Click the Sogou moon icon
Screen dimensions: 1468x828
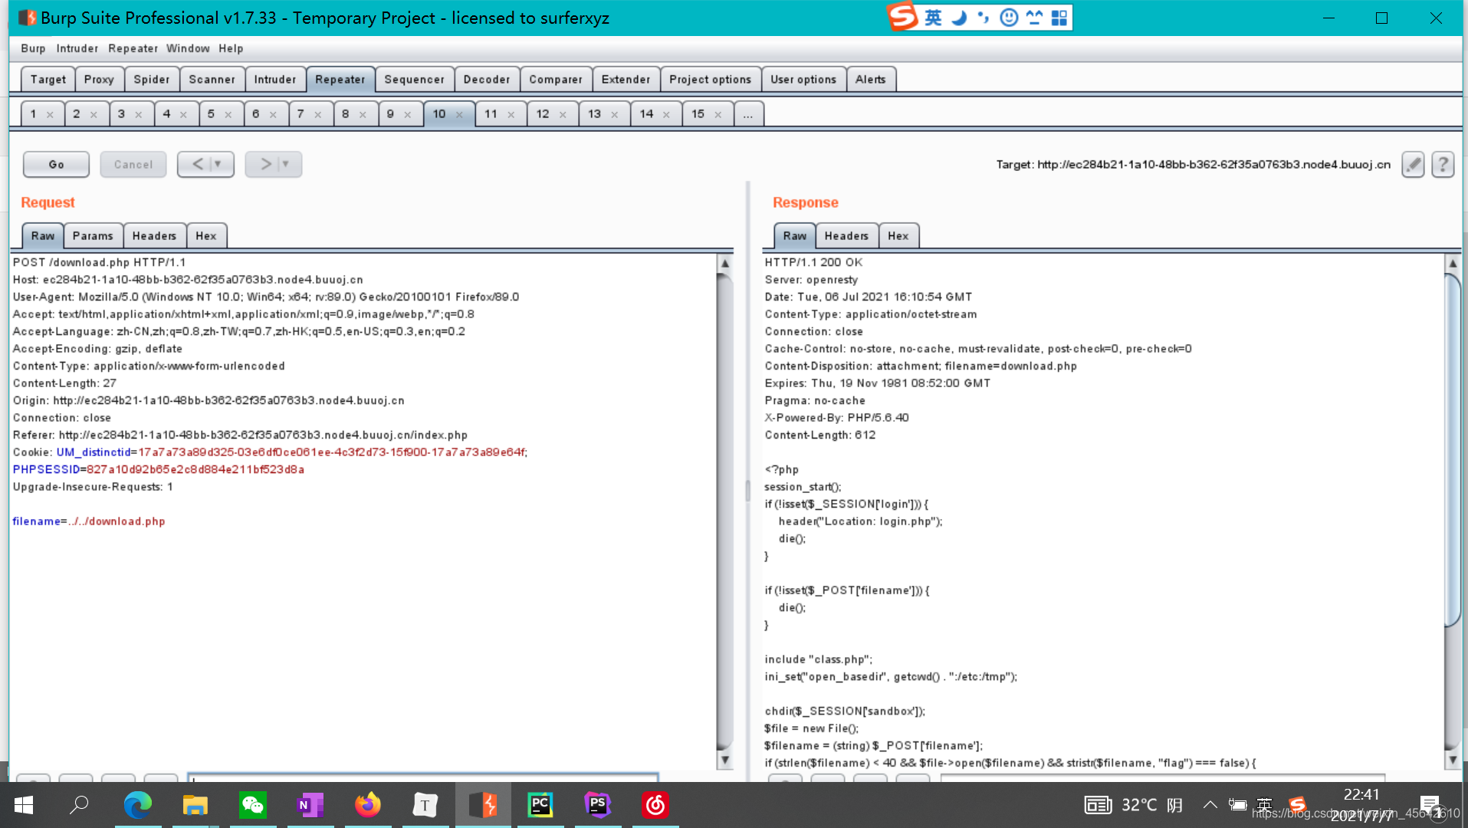(x=958, y=18)
